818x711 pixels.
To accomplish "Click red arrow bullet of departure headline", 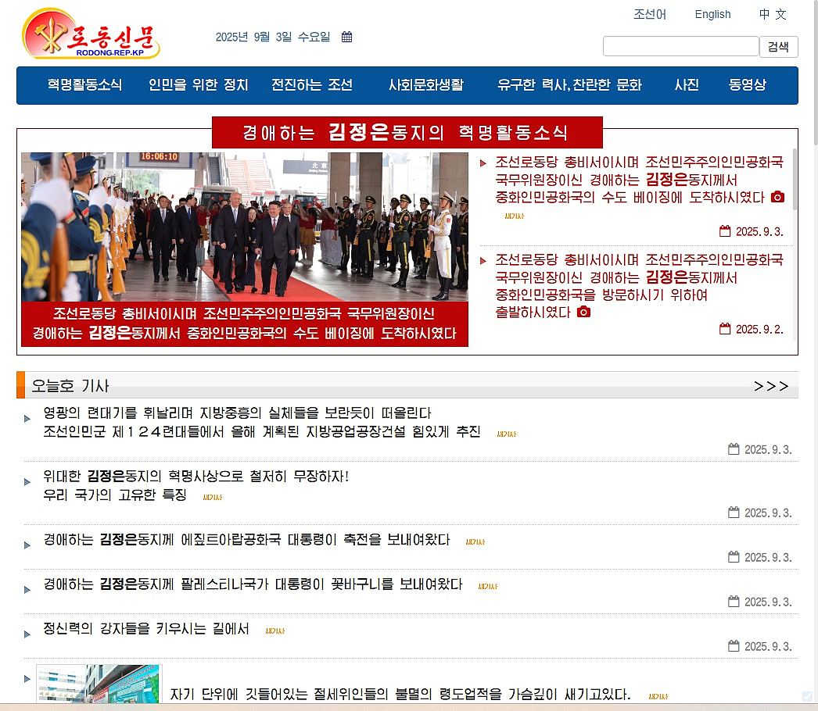I will click(483, 261).
